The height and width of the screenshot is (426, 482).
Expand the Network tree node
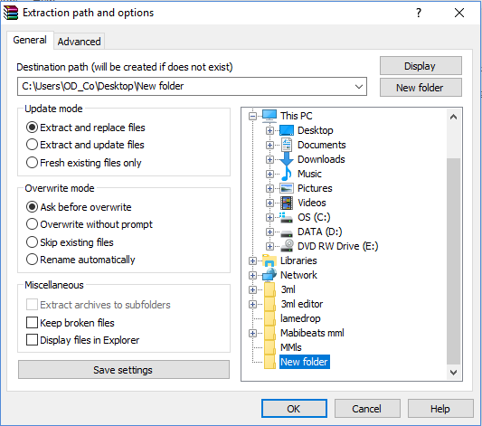tap(252, 275)
